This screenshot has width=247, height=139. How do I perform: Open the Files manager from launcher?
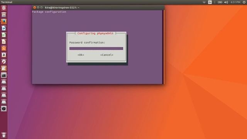[4, 15]
